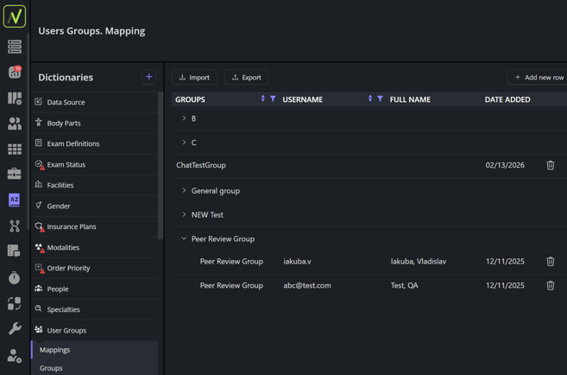Expand group B
The image size is (567, 375).
[184, 118]
